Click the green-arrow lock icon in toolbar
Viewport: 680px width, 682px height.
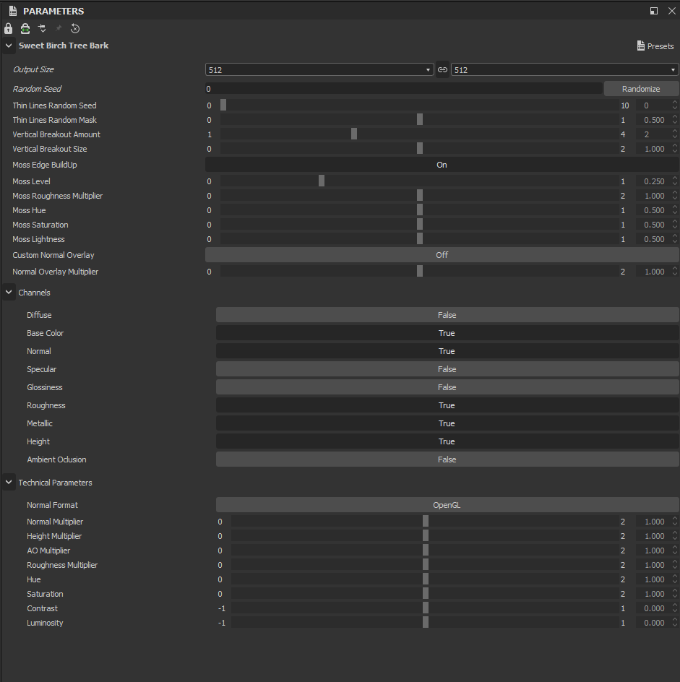(x=25, y=29)
